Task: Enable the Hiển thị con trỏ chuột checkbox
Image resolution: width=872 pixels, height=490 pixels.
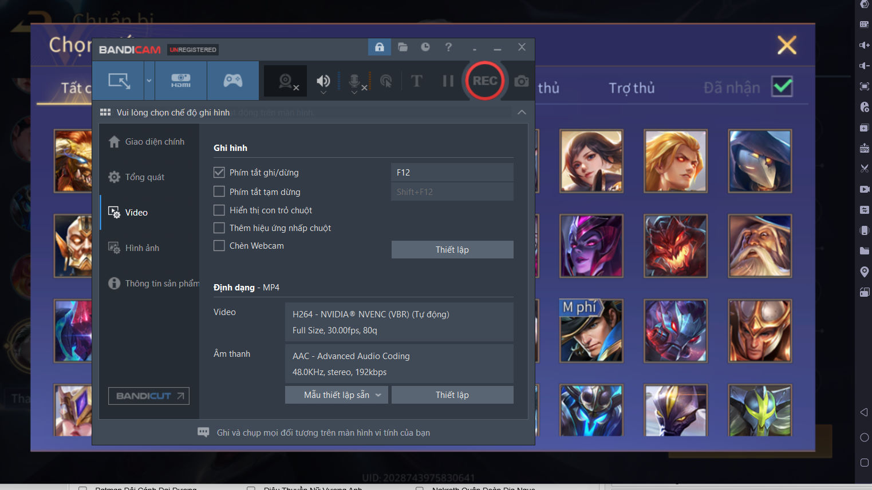Action: [219, 210]
